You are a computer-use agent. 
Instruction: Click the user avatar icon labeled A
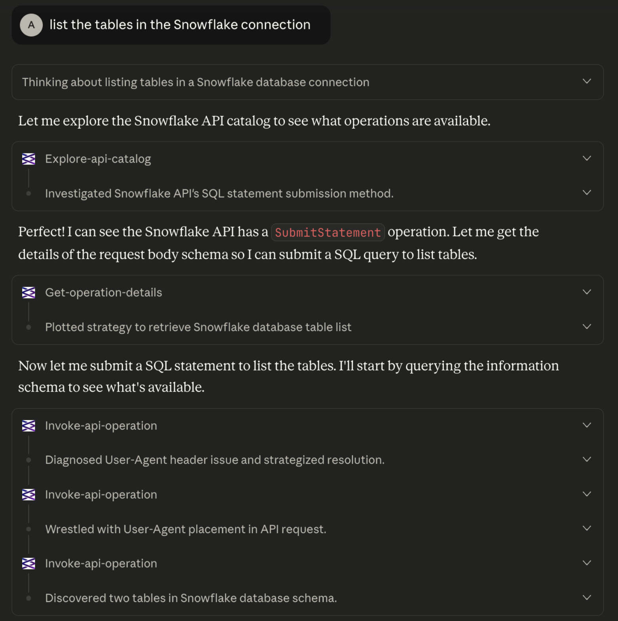(x=31, y=25)
